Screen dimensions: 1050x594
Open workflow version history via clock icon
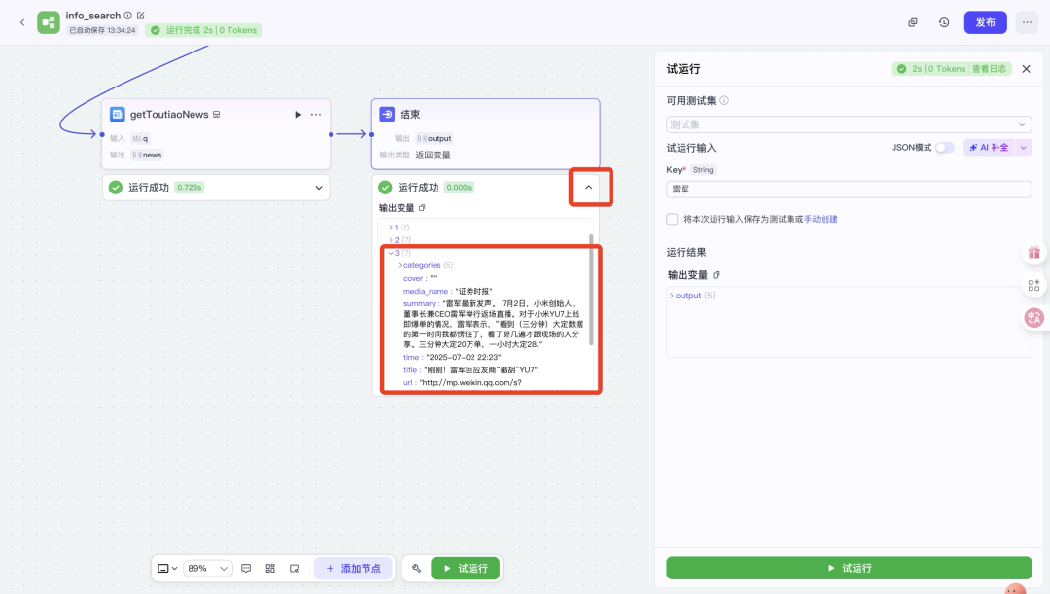coord(943,21)
